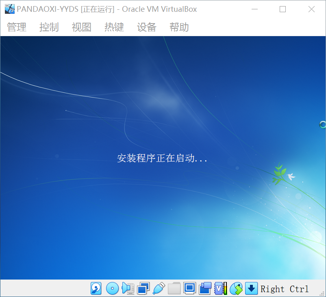Open the 设备 menu
The width and height of the screenshot is (326, 297).
(147, 27)
